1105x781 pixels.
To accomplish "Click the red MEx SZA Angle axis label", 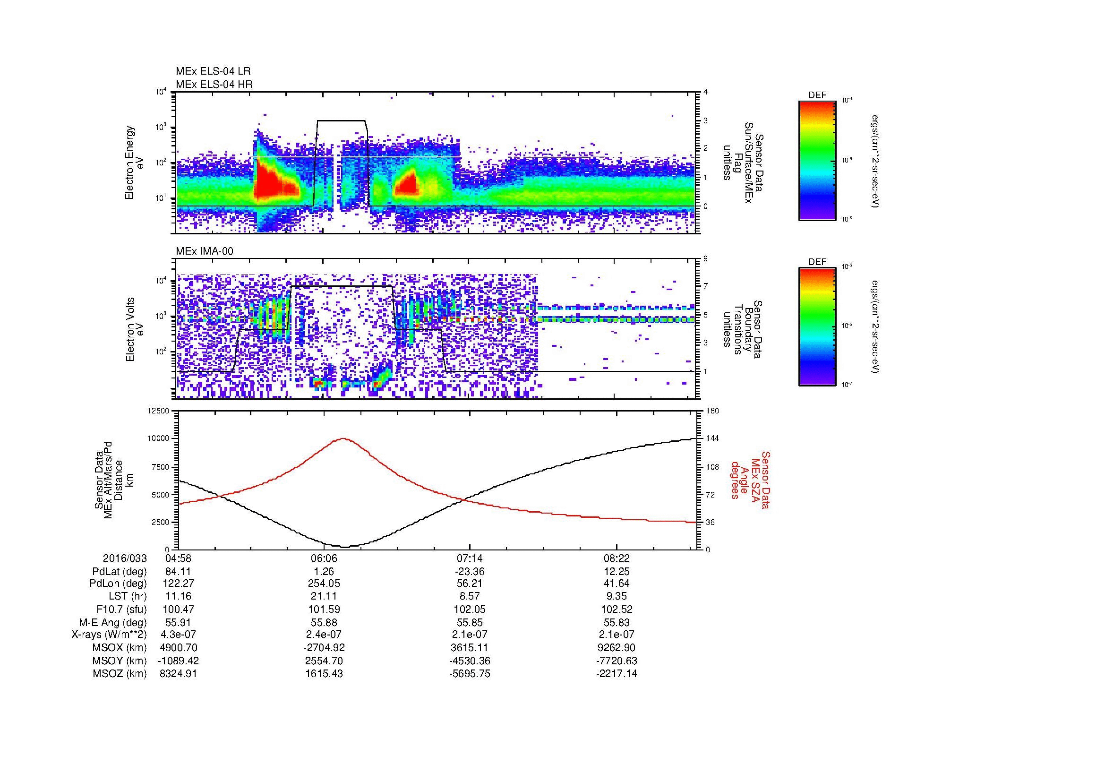I will point(750,480).
